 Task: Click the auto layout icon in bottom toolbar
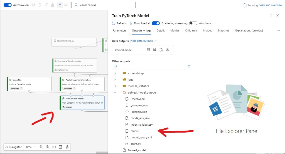[x=67, y=147]
